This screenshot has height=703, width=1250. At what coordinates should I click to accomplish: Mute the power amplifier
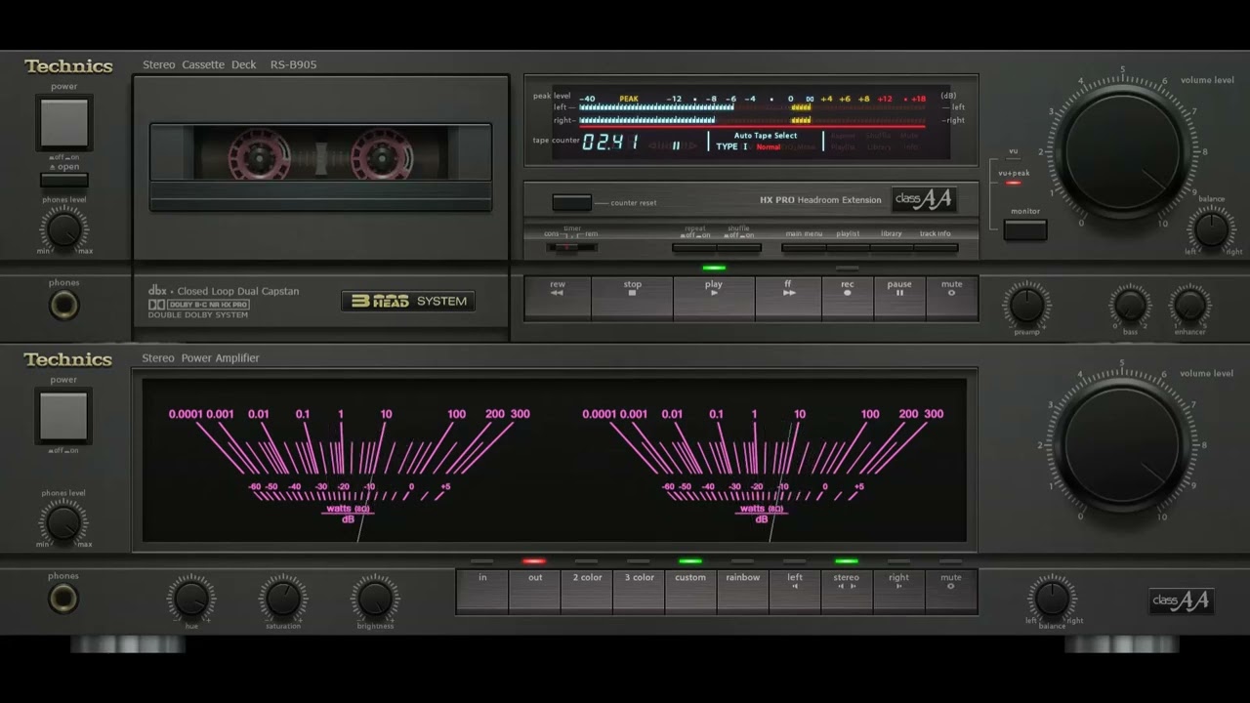coord(951,591)
